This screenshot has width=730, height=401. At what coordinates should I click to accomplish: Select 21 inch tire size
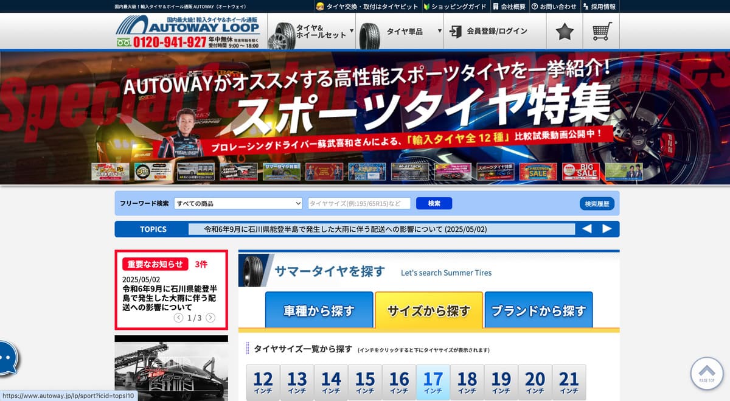[569, 382]
